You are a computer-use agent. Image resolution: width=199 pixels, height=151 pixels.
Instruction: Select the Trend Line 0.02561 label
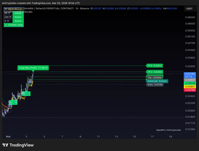pos(157,81)
